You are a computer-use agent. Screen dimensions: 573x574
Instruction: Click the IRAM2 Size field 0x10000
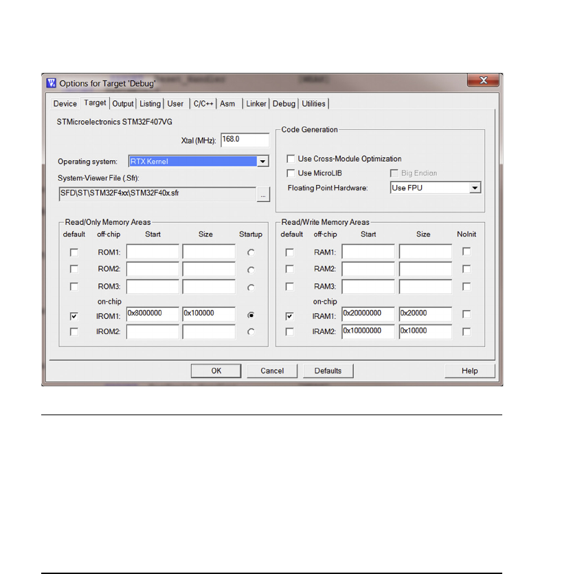[425, 331]
